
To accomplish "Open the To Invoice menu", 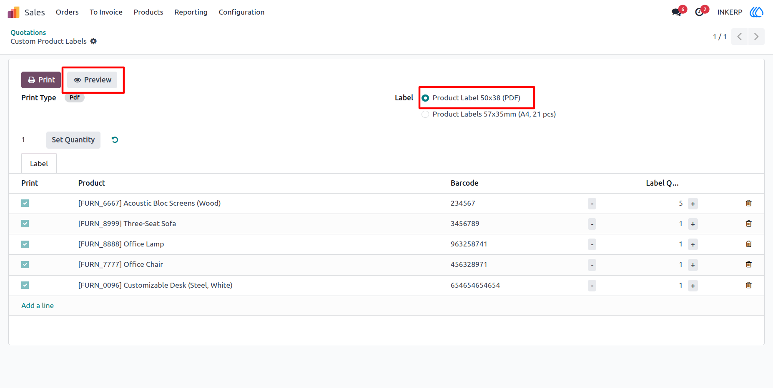I will pos(106,12).
